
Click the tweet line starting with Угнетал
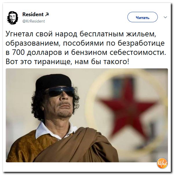(x=80, y=34)
